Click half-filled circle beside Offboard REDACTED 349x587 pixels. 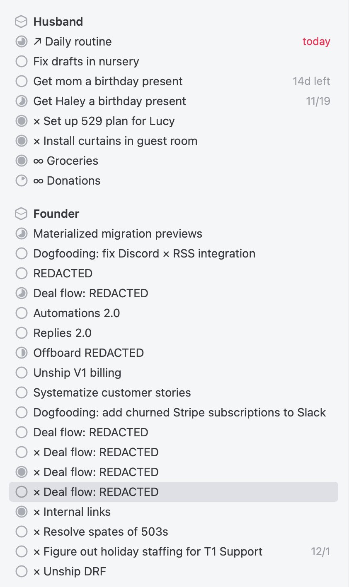click(21, 353)
